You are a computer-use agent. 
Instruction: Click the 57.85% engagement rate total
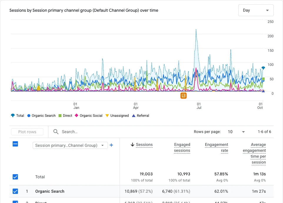(x=221, y=174)
